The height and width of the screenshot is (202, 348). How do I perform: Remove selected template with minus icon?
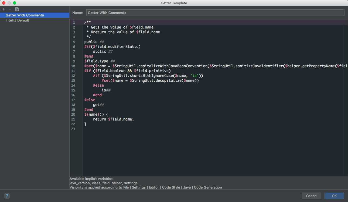click(x=10, y=9)
